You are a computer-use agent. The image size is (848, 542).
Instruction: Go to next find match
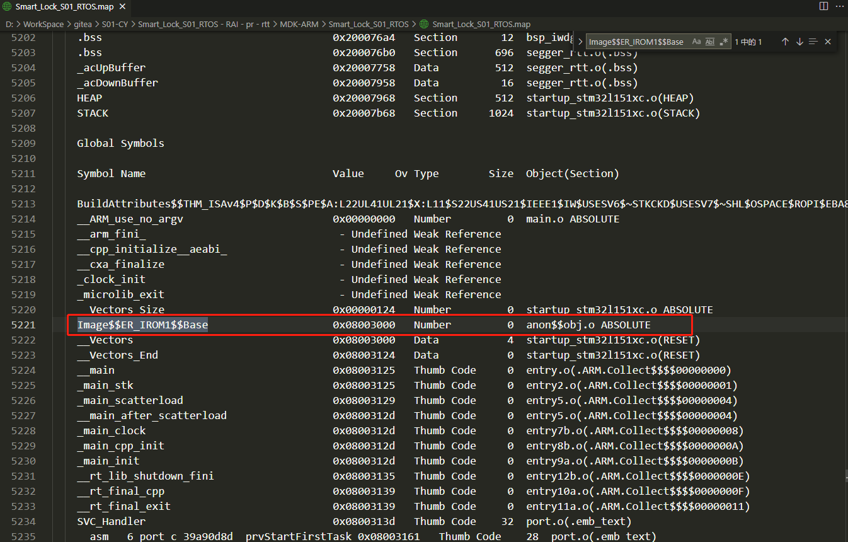[x=799, y=42]
